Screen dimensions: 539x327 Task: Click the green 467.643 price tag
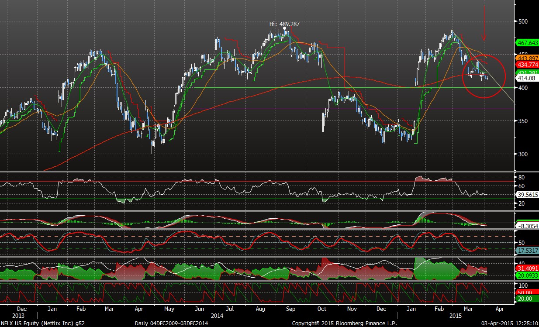527,43
